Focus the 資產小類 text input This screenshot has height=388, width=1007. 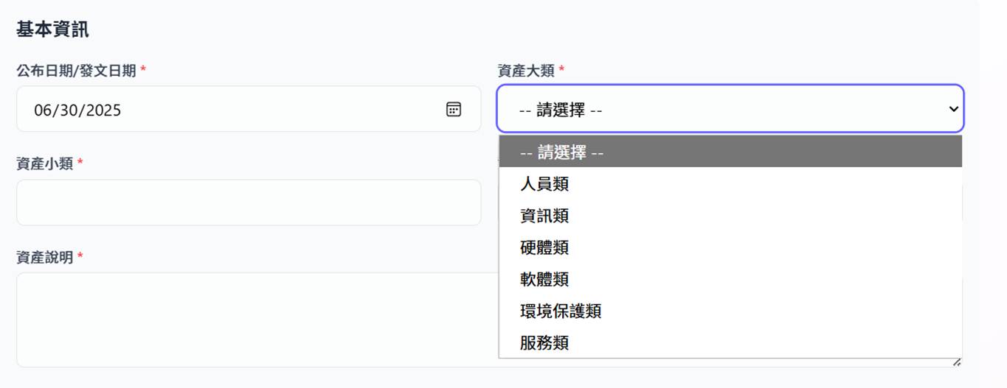(248, 202)
